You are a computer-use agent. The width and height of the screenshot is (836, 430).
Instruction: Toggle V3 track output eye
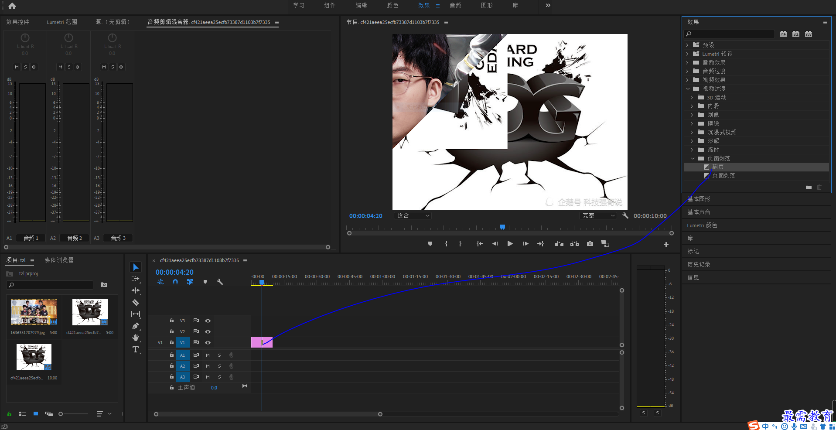pyautogui.click(x=208, y=321)
